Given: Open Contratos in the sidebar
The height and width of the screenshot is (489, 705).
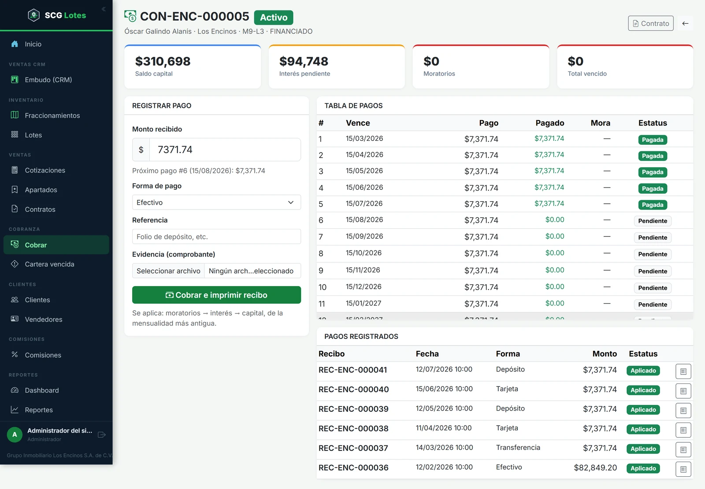Looking at the screenshot, I should coord(56,210).
